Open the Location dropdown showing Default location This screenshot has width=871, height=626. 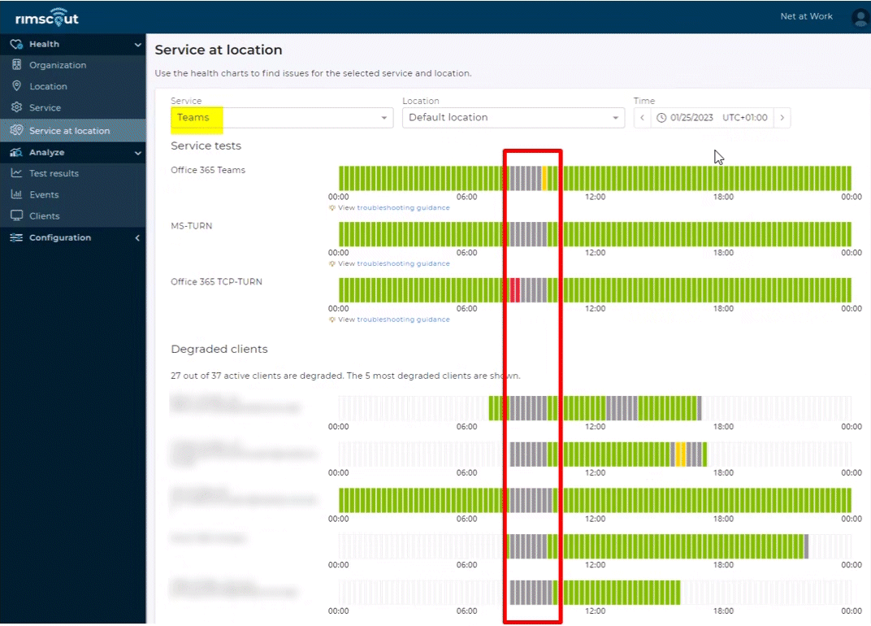click(513, 117)
